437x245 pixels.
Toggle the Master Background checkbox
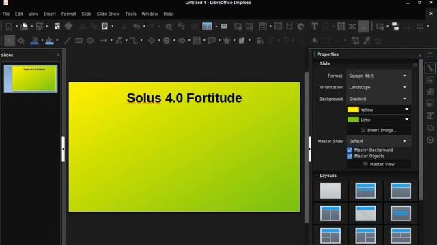(x=350, y=150)
